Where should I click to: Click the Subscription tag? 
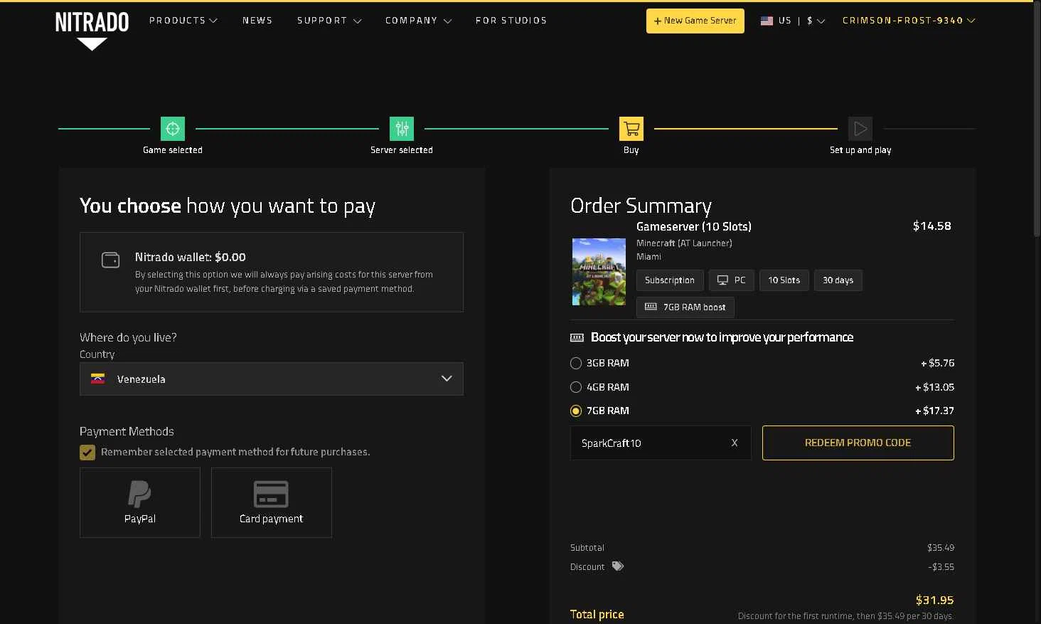670,280
